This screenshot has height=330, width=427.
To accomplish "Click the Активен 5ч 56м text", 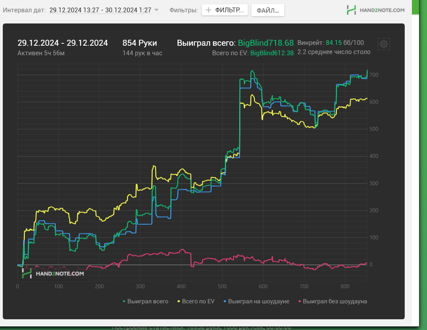I will click(41, 53).
